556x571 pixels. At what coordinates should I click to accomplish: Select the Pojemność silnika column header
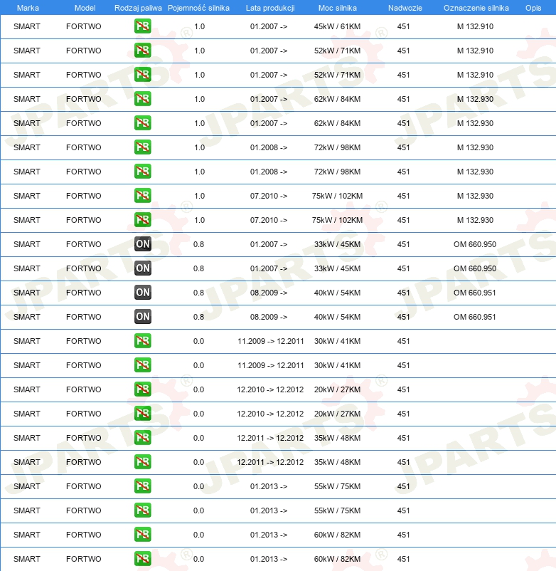(198, 8)
